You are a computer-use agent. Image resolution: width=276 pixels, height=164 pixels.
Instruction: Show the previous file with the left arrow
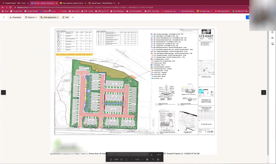tap(3, 92)
